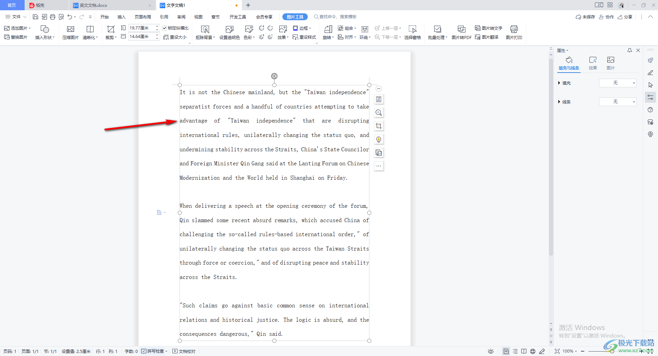
Task: Click the print preview icon in quick access
Action: (61, 17)
